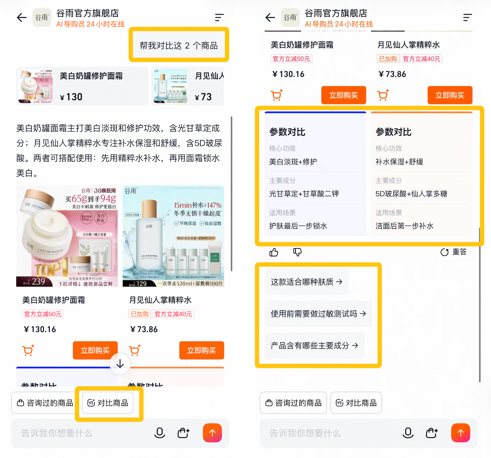
Task: Tap the microphone icon on the right phone screen
Action: tap(408, 433)
